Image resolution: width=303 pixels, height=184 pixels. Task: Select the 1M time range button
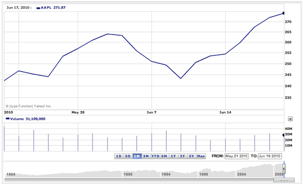point(137,156)
